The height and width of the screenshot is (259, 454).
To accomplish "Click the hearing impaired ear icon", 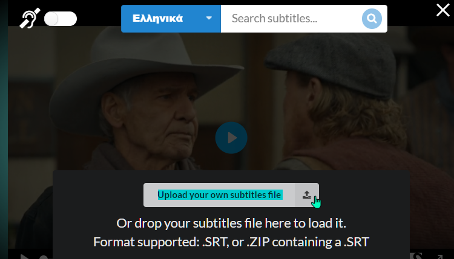I will coord(30,19).
